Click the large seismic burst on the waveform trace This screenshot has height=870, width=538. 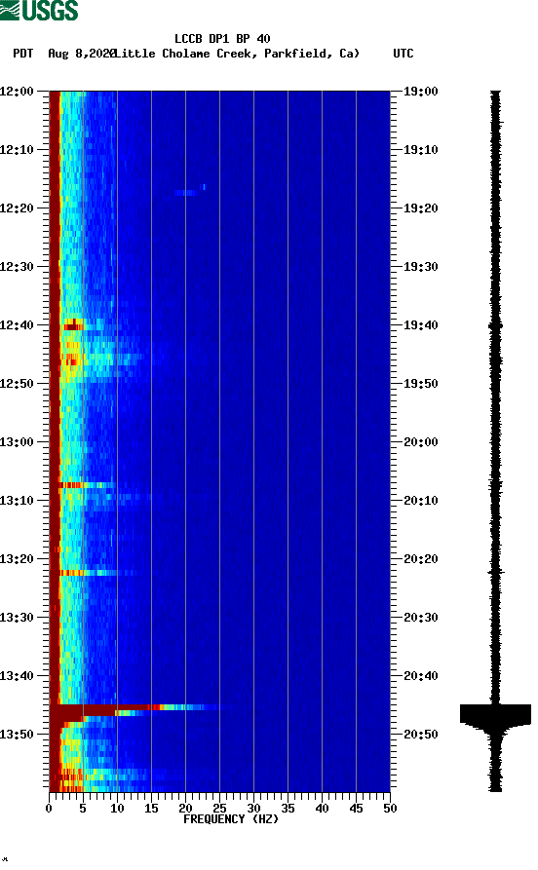(x=495, y=714)
